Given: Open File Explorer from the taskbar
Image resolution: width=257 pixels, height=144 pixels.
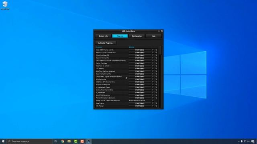Looking at the screenshot, I should pyautogui.click(x=69, y=141).
